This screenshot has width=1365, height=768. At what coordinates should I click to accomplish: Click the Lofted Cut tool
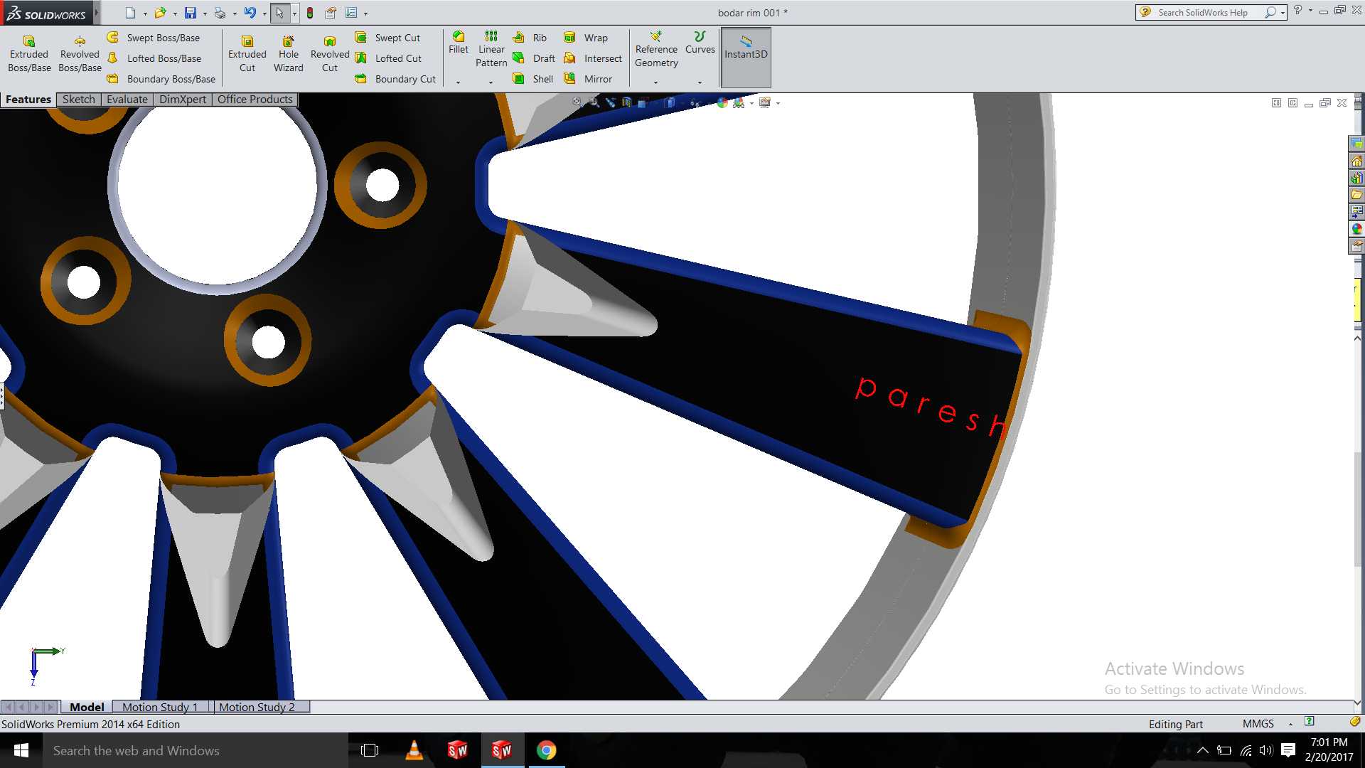389,58
